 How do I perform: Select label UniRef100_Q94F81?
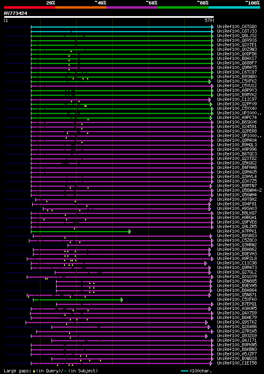(x=237, y=204)
